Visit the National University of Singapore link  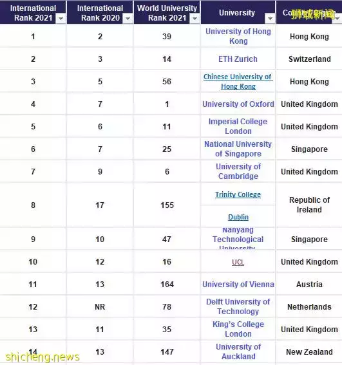point(238,149)
